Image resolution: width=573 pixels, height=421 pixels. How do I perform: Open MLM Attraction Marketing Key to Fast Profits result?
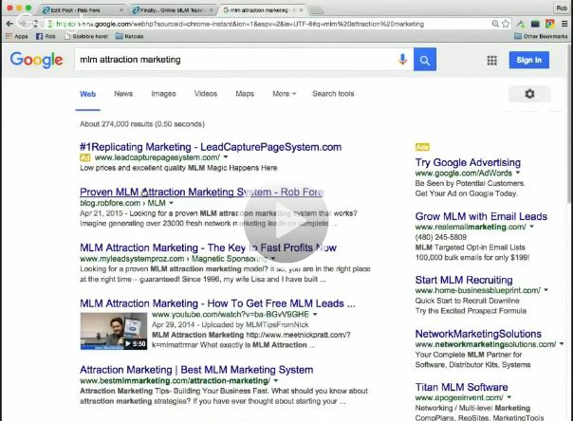coord(208,247)
